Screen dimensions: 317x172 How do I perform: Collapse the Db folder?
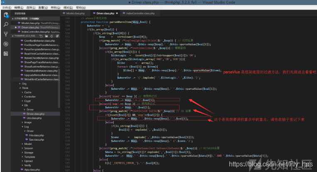coord(26,105)
